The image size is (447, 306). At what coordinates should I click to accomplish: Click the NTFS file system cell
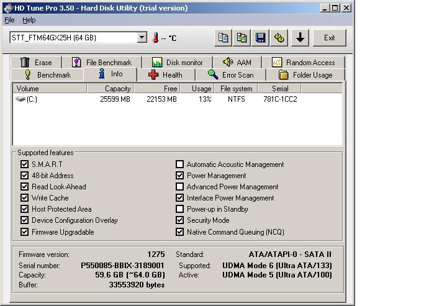237,99
